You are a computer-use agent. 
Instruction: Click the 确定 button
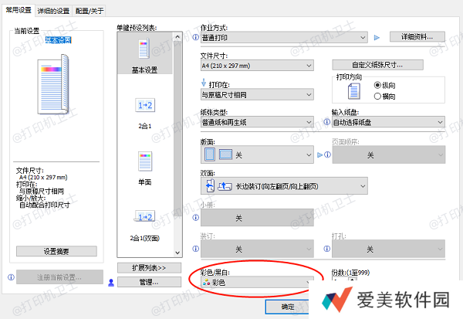pos(287,307)
